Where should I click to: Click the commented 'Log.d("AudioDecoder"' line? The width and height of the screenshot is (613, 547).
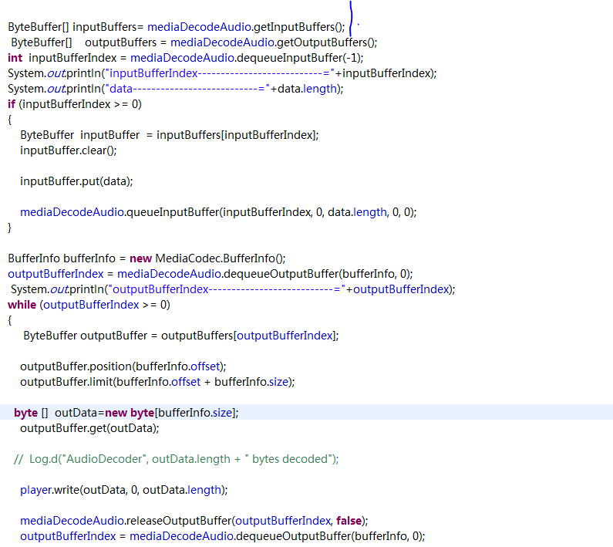(x=177, y=459)
